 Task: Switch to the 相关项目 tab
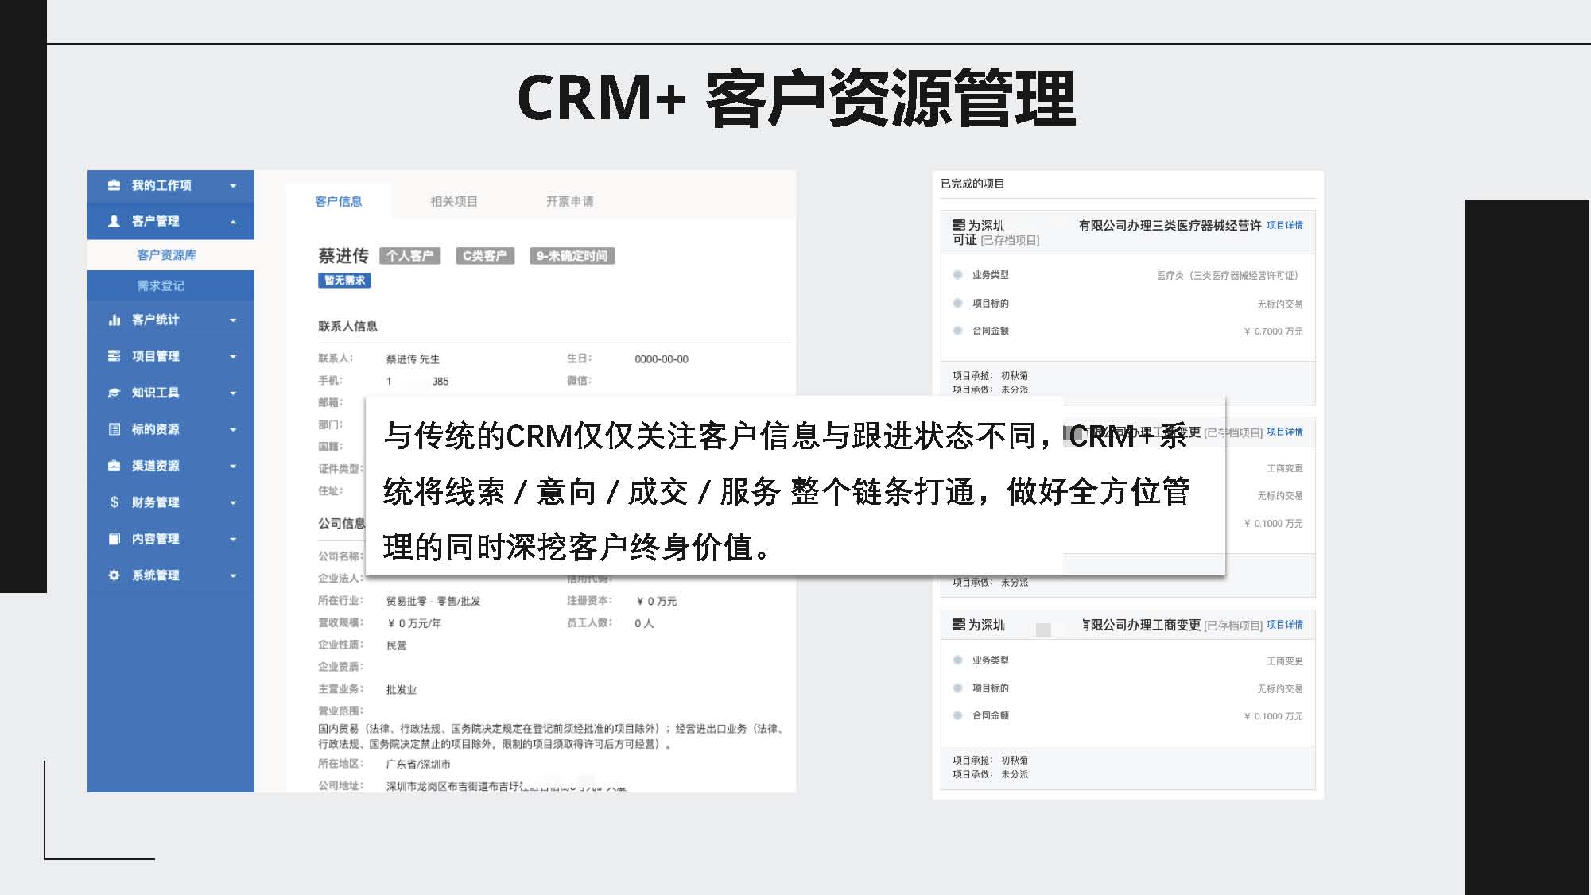(x=454, y=202)
